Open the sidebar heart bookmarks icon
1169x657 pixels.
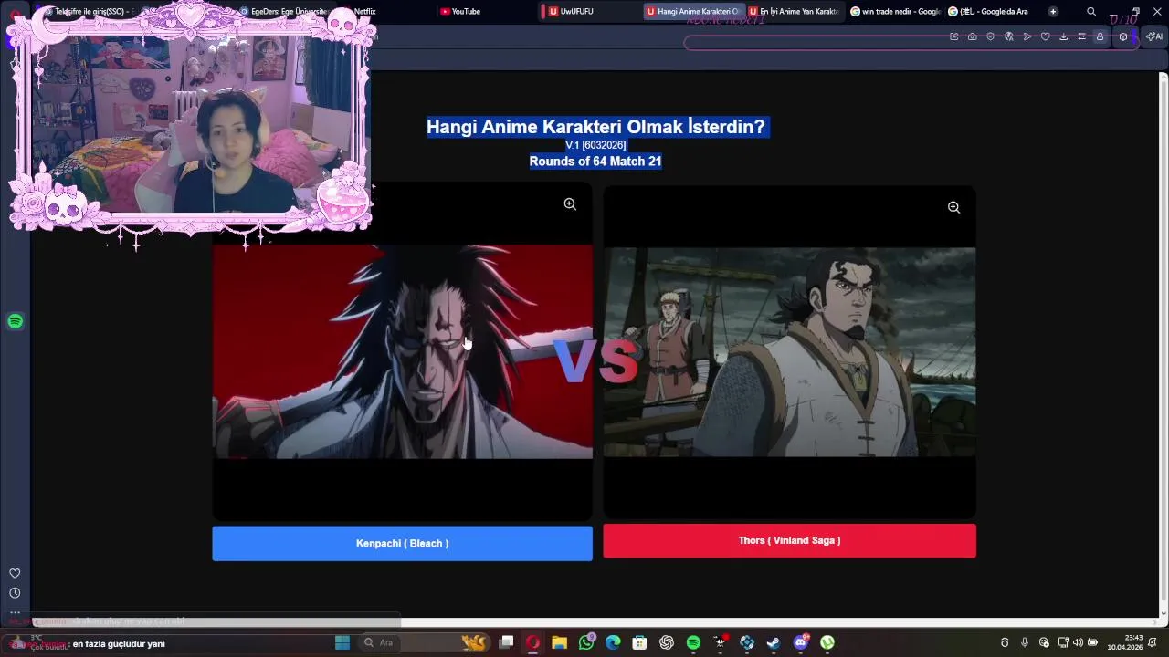click(15, 573)
